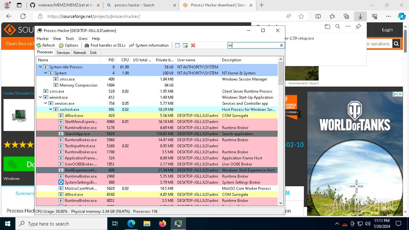Switch to the process hacker Search tab
This screenshot has height=230, width=409.
click(141, 5)
